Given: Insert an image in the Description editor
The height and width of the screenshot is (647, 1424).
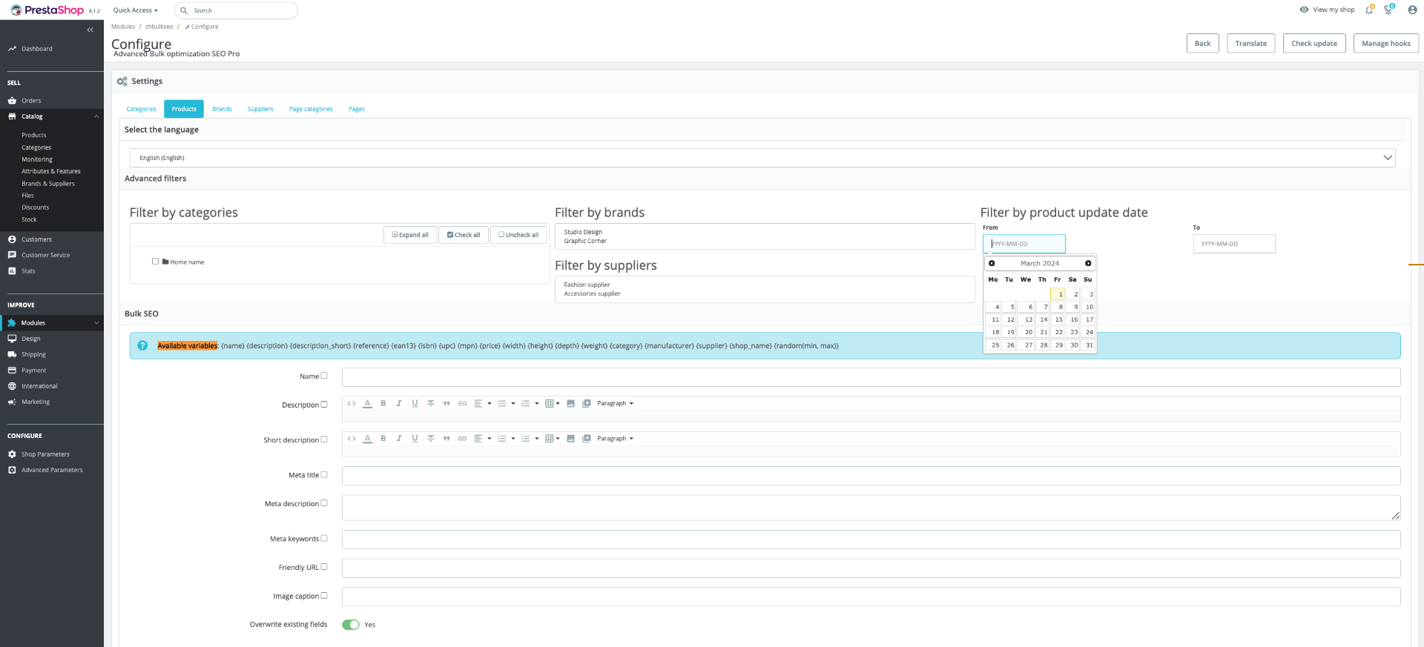Looking at the screenshot, I should point(570,404).
